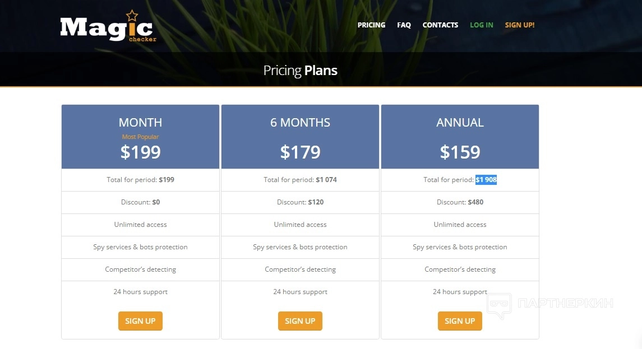Open the PRICING menu item
This screenshot has width=642, height=349.
coord(371,25)
